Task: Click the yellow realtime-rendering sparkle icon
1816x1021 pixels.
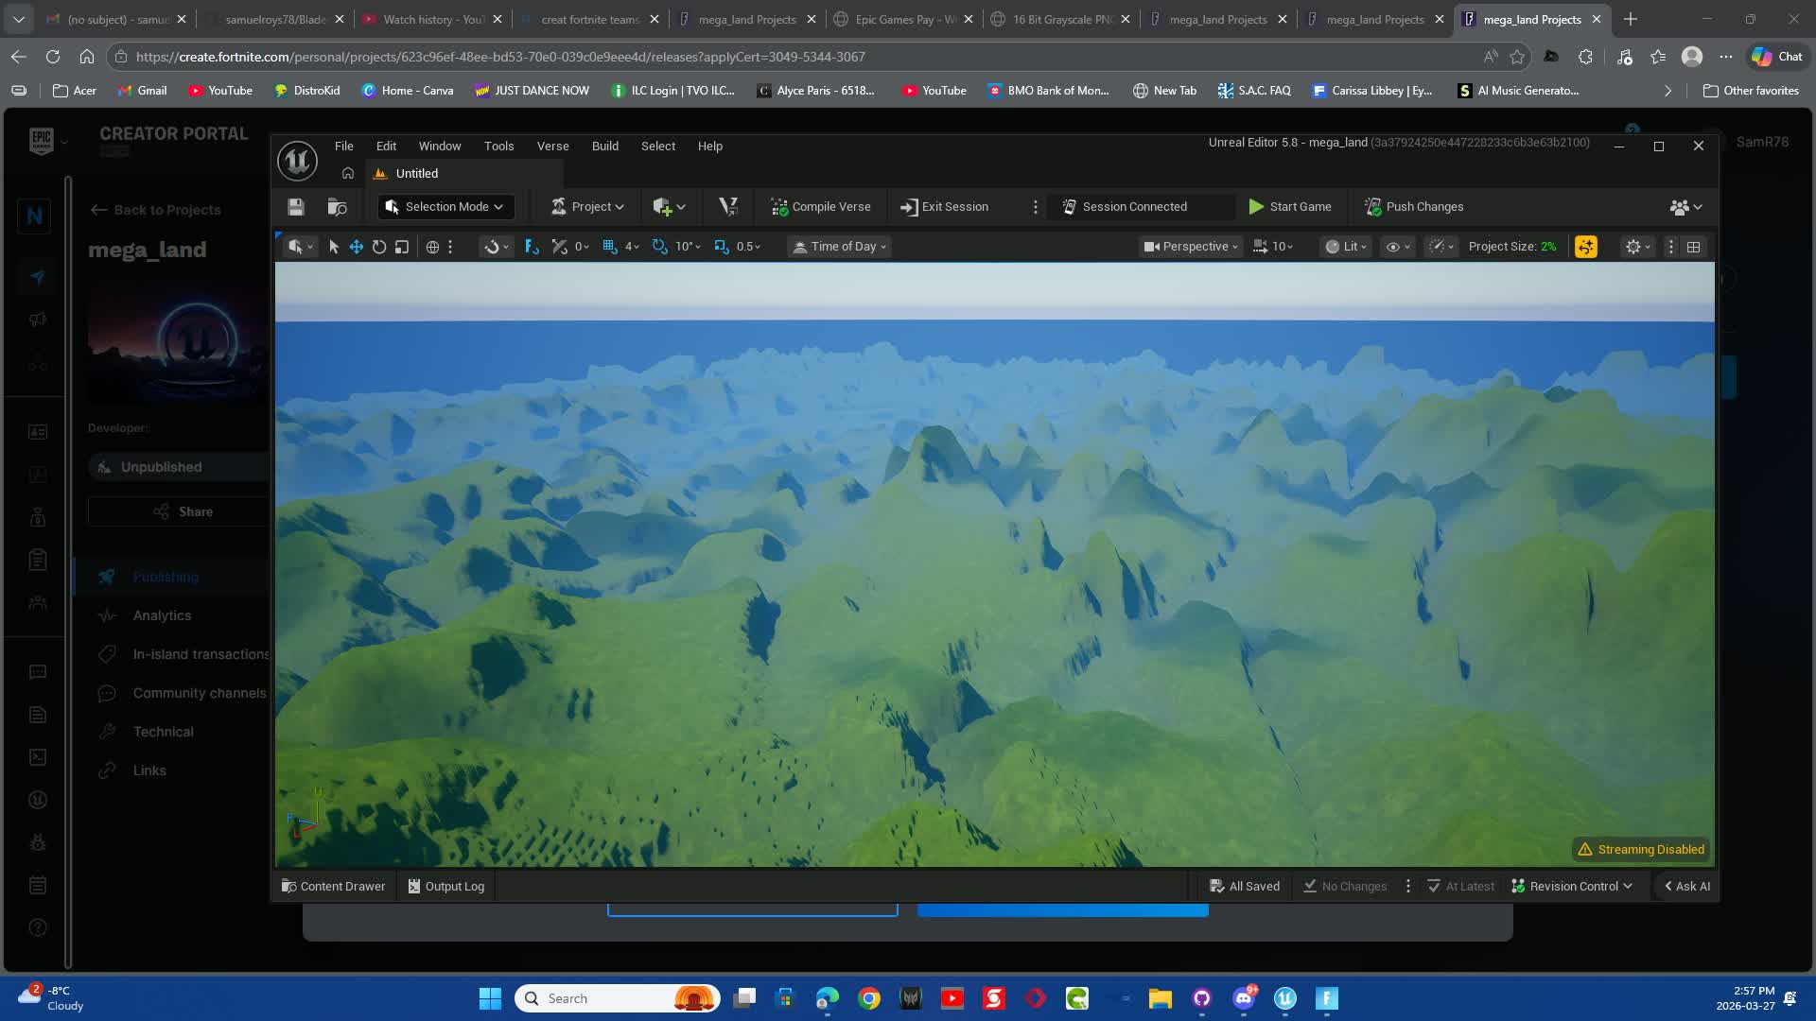Action: [1586, 247]
